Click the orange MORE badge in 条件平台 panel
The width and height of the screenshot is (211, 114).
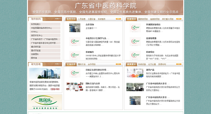coord(118,19)
